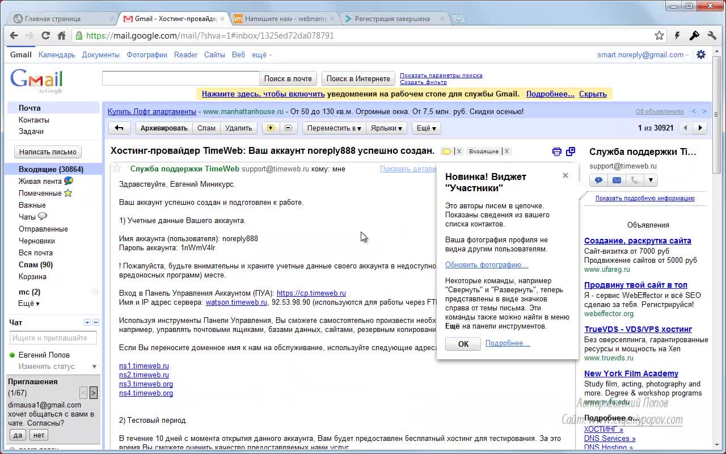Viewport: 726px width, 454px height.
Task: Open Документы in top bar
Action: [x=100, y=55]
